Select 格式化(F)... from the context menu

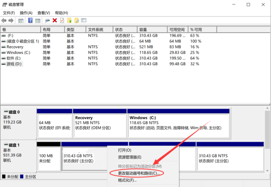tap(127, 181)
